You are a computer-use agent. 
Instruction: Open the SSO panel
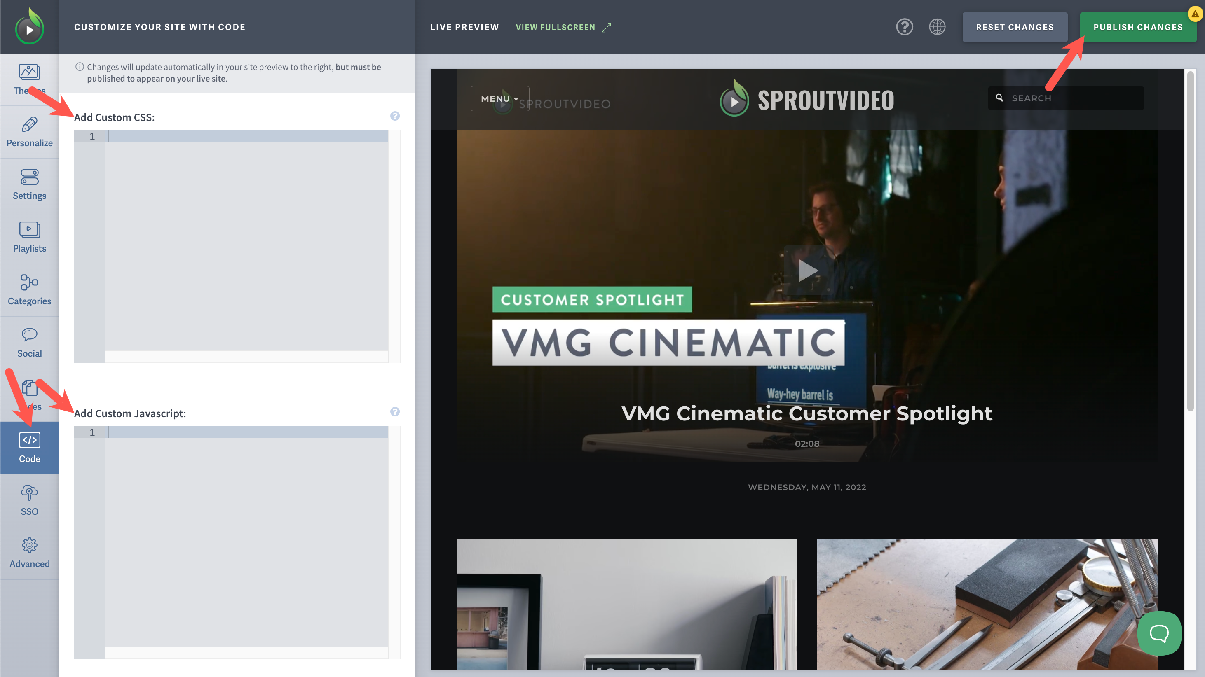click(x=29, y=500)
